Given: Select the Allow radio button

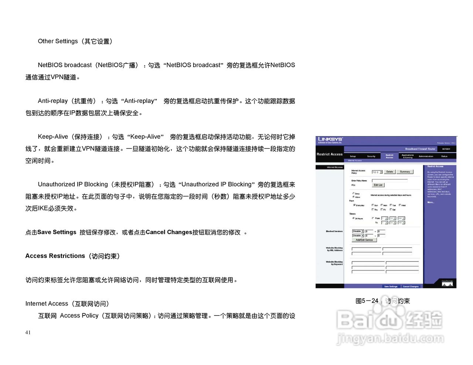Looking at the screenshot, I should [x=353, y=197].
